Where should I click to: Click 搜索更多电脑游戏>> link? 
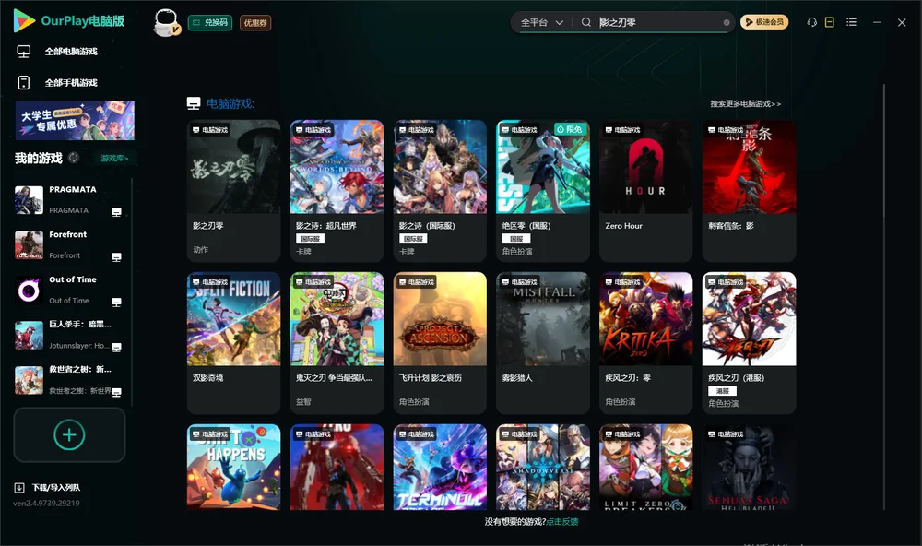pyautogui.click(x=745, y=103)
